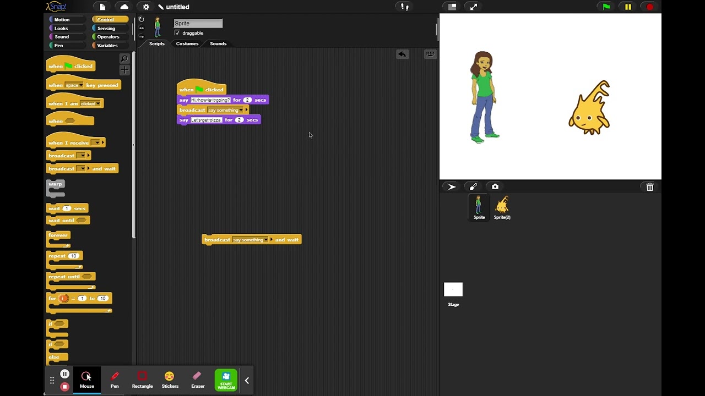Image resolution: width=705 pixels, height=396 pixels.
Task: Select the Sprite thumbnail in corral
Action: [x=479, y=208]
